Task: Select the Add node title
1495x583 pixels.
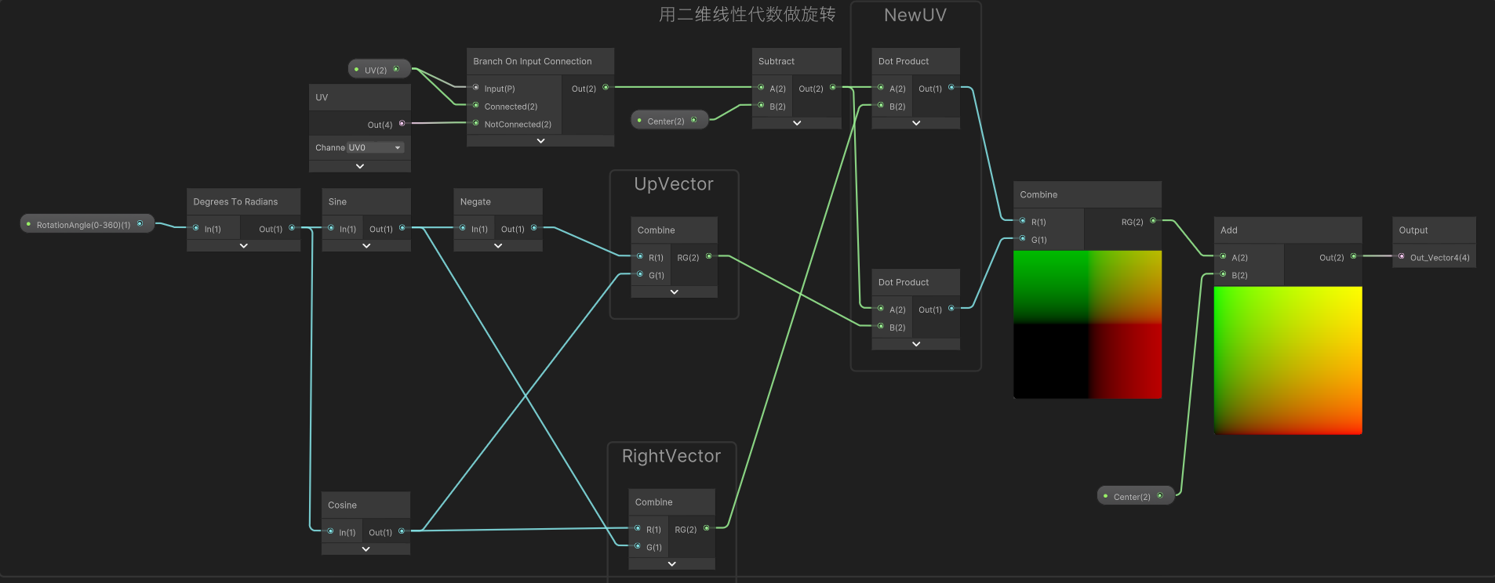Action: [1229, 230]
